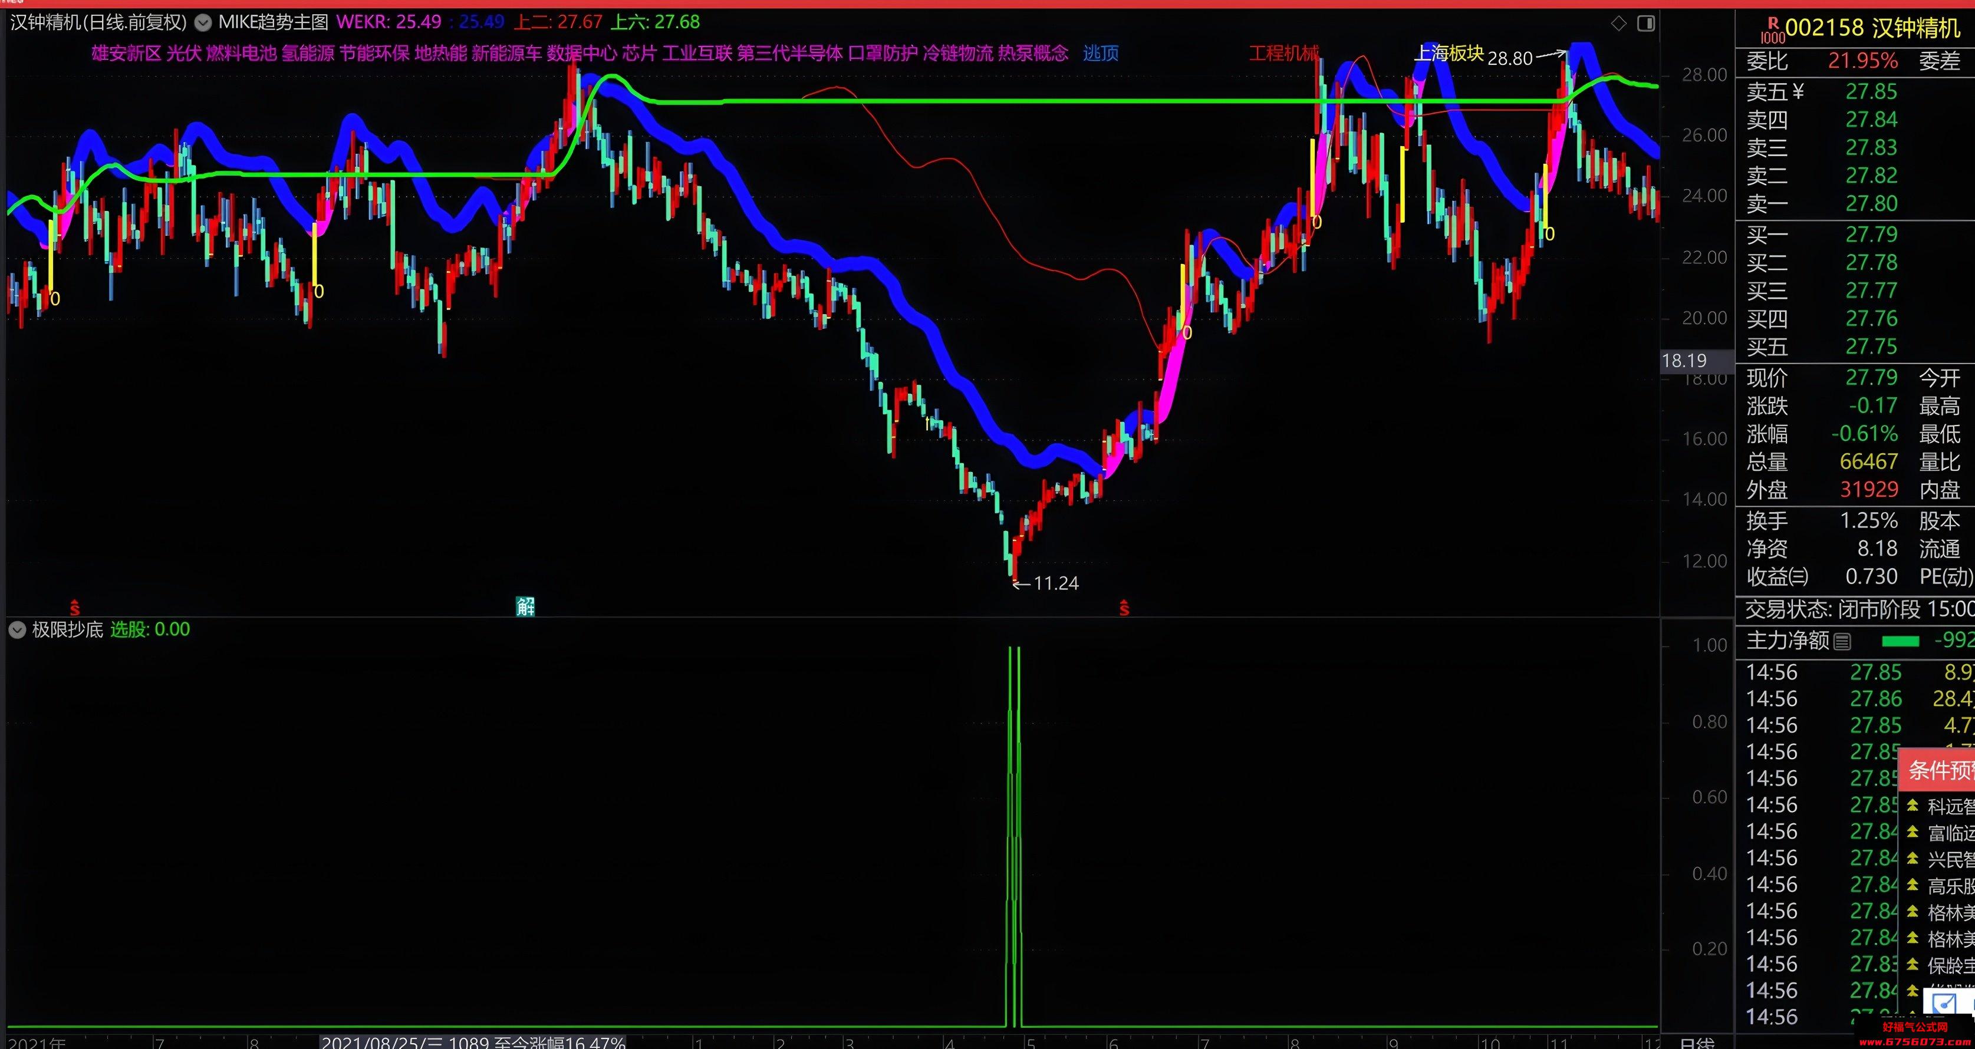The width and height of the screenshot is (1975, 1049).
Task: Click the diamond icon above the price axis
Action: click(1618, 24)
